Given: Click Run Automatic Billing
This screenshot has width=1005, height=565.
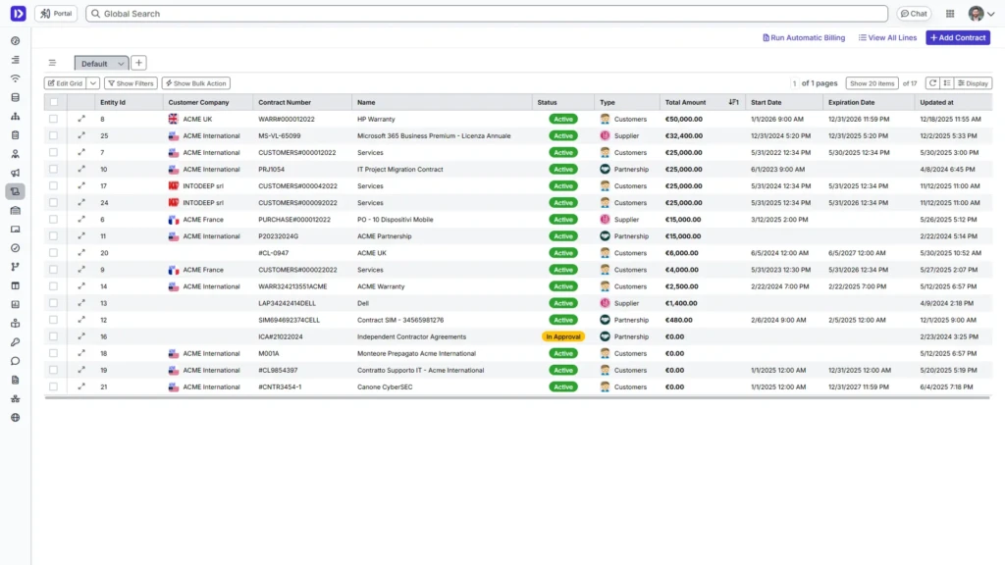Looking at the screenshot, I should pos(804,38).
